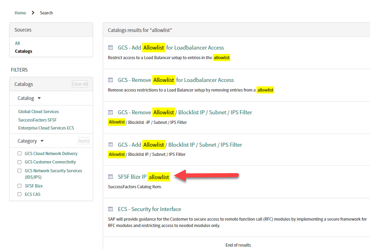Screen dimensions: 370x249
Task: Collapse the Catalog filter dropdown arrow
Action: pos(39,98)
